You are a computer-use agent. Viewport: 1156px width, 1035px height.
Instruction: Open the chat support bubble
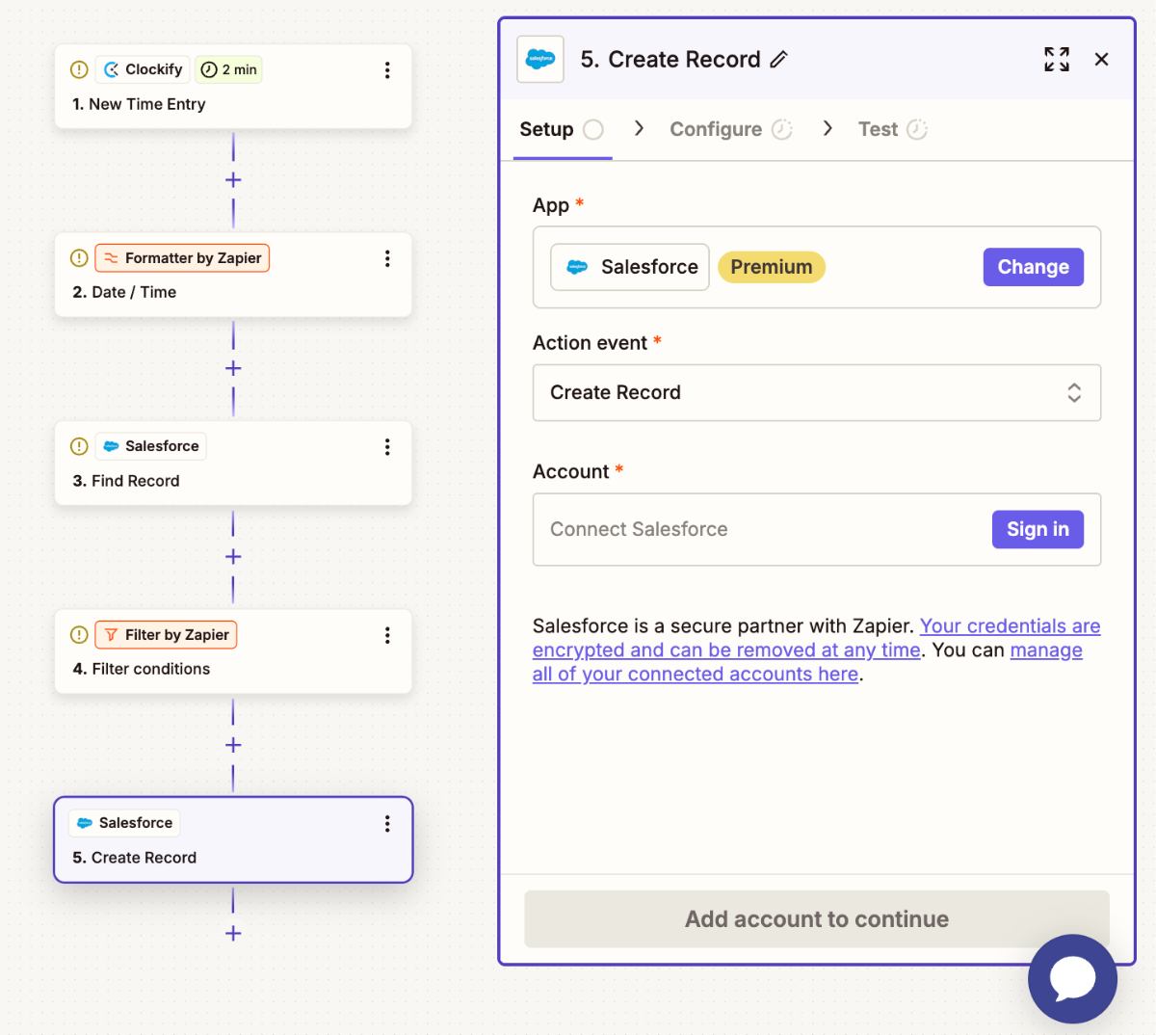pos(1072,979)
